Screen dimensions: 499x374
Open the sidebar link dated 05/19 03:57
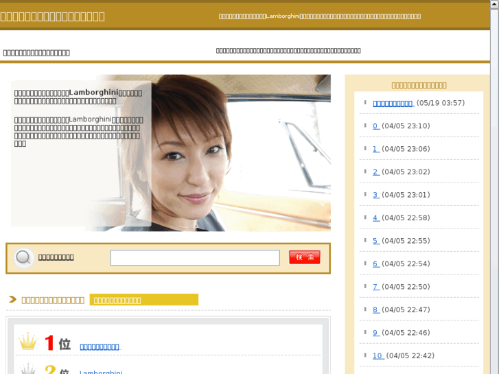[393, 103]
